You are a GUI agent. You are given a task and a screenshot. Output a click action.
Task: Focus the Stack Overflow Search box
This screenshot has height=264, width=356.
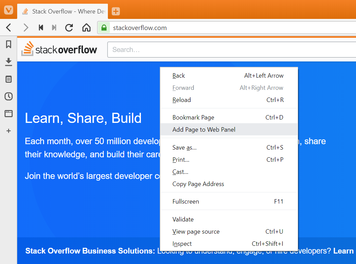232,50
